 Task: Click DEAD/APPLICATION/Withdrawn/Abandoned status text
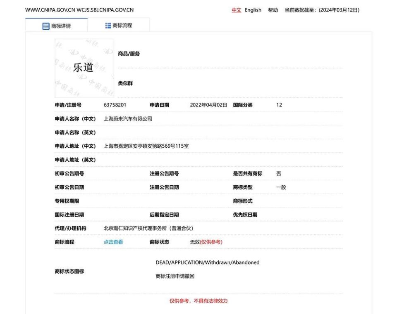pyautogui.click(x=207, y=262)
